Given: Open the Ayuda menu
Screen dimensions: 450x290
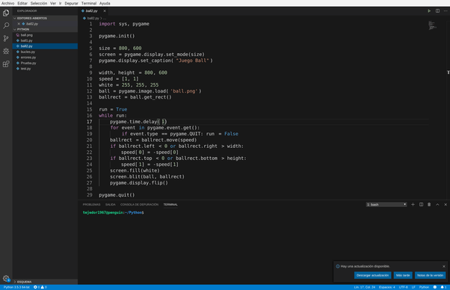Looking at the screenshot, I should point(105,4).
